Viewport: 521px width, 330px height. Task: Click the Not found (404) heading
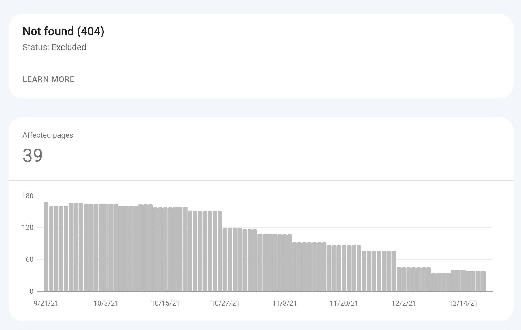[x=63, y=31]
